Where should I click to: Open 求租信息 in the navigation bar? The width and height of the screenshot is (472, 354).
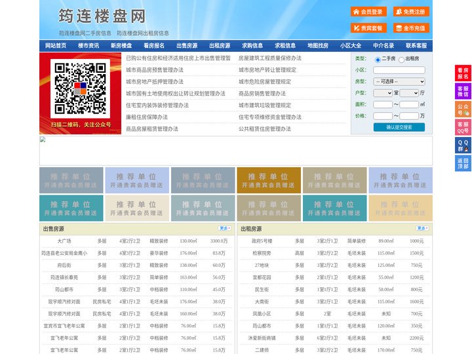[285, 45]
